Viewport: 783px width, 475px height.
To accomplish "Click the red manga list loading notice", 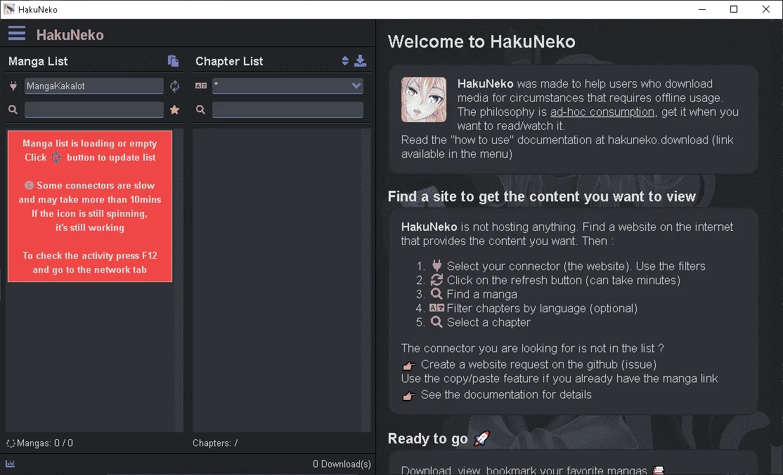I will pos(90,206).
